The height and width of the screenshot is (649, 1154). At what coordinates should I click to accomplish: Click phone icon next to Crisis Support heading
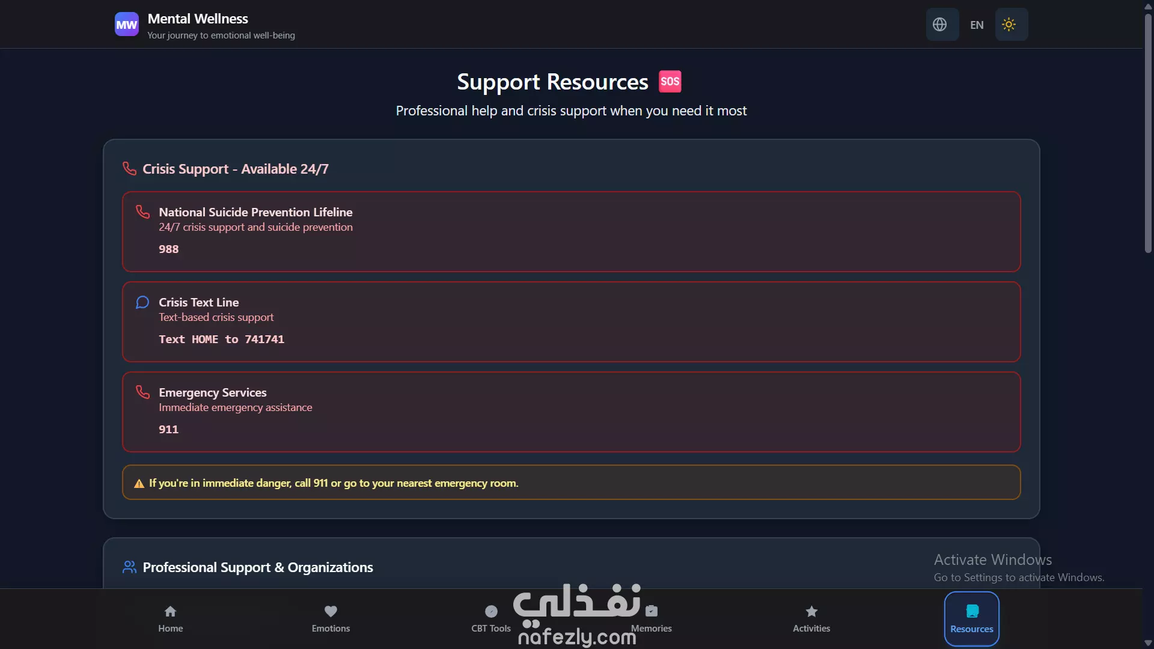click(x=129, y=168)
